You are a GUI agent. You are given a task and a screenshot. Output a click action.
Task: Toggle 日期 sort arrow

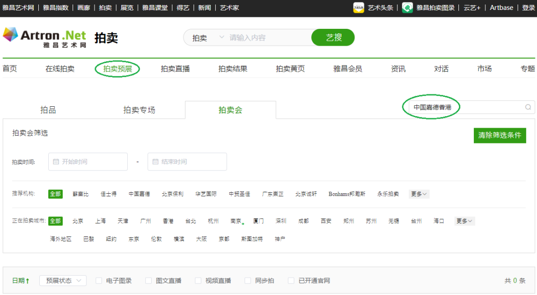pyautogui.click(x=27, y=281)
